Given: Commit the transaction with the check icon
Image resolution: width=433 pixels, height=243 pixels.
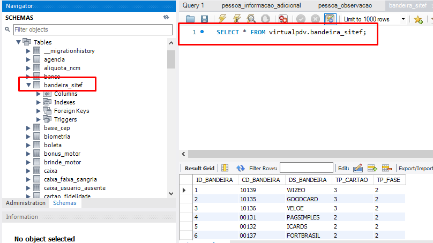Looking at the screenshot, I should 301,19.
